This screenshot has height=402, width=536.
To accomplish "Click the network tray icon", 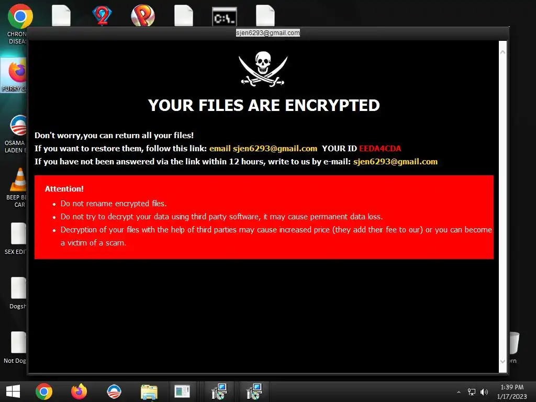I will (472, 392).
